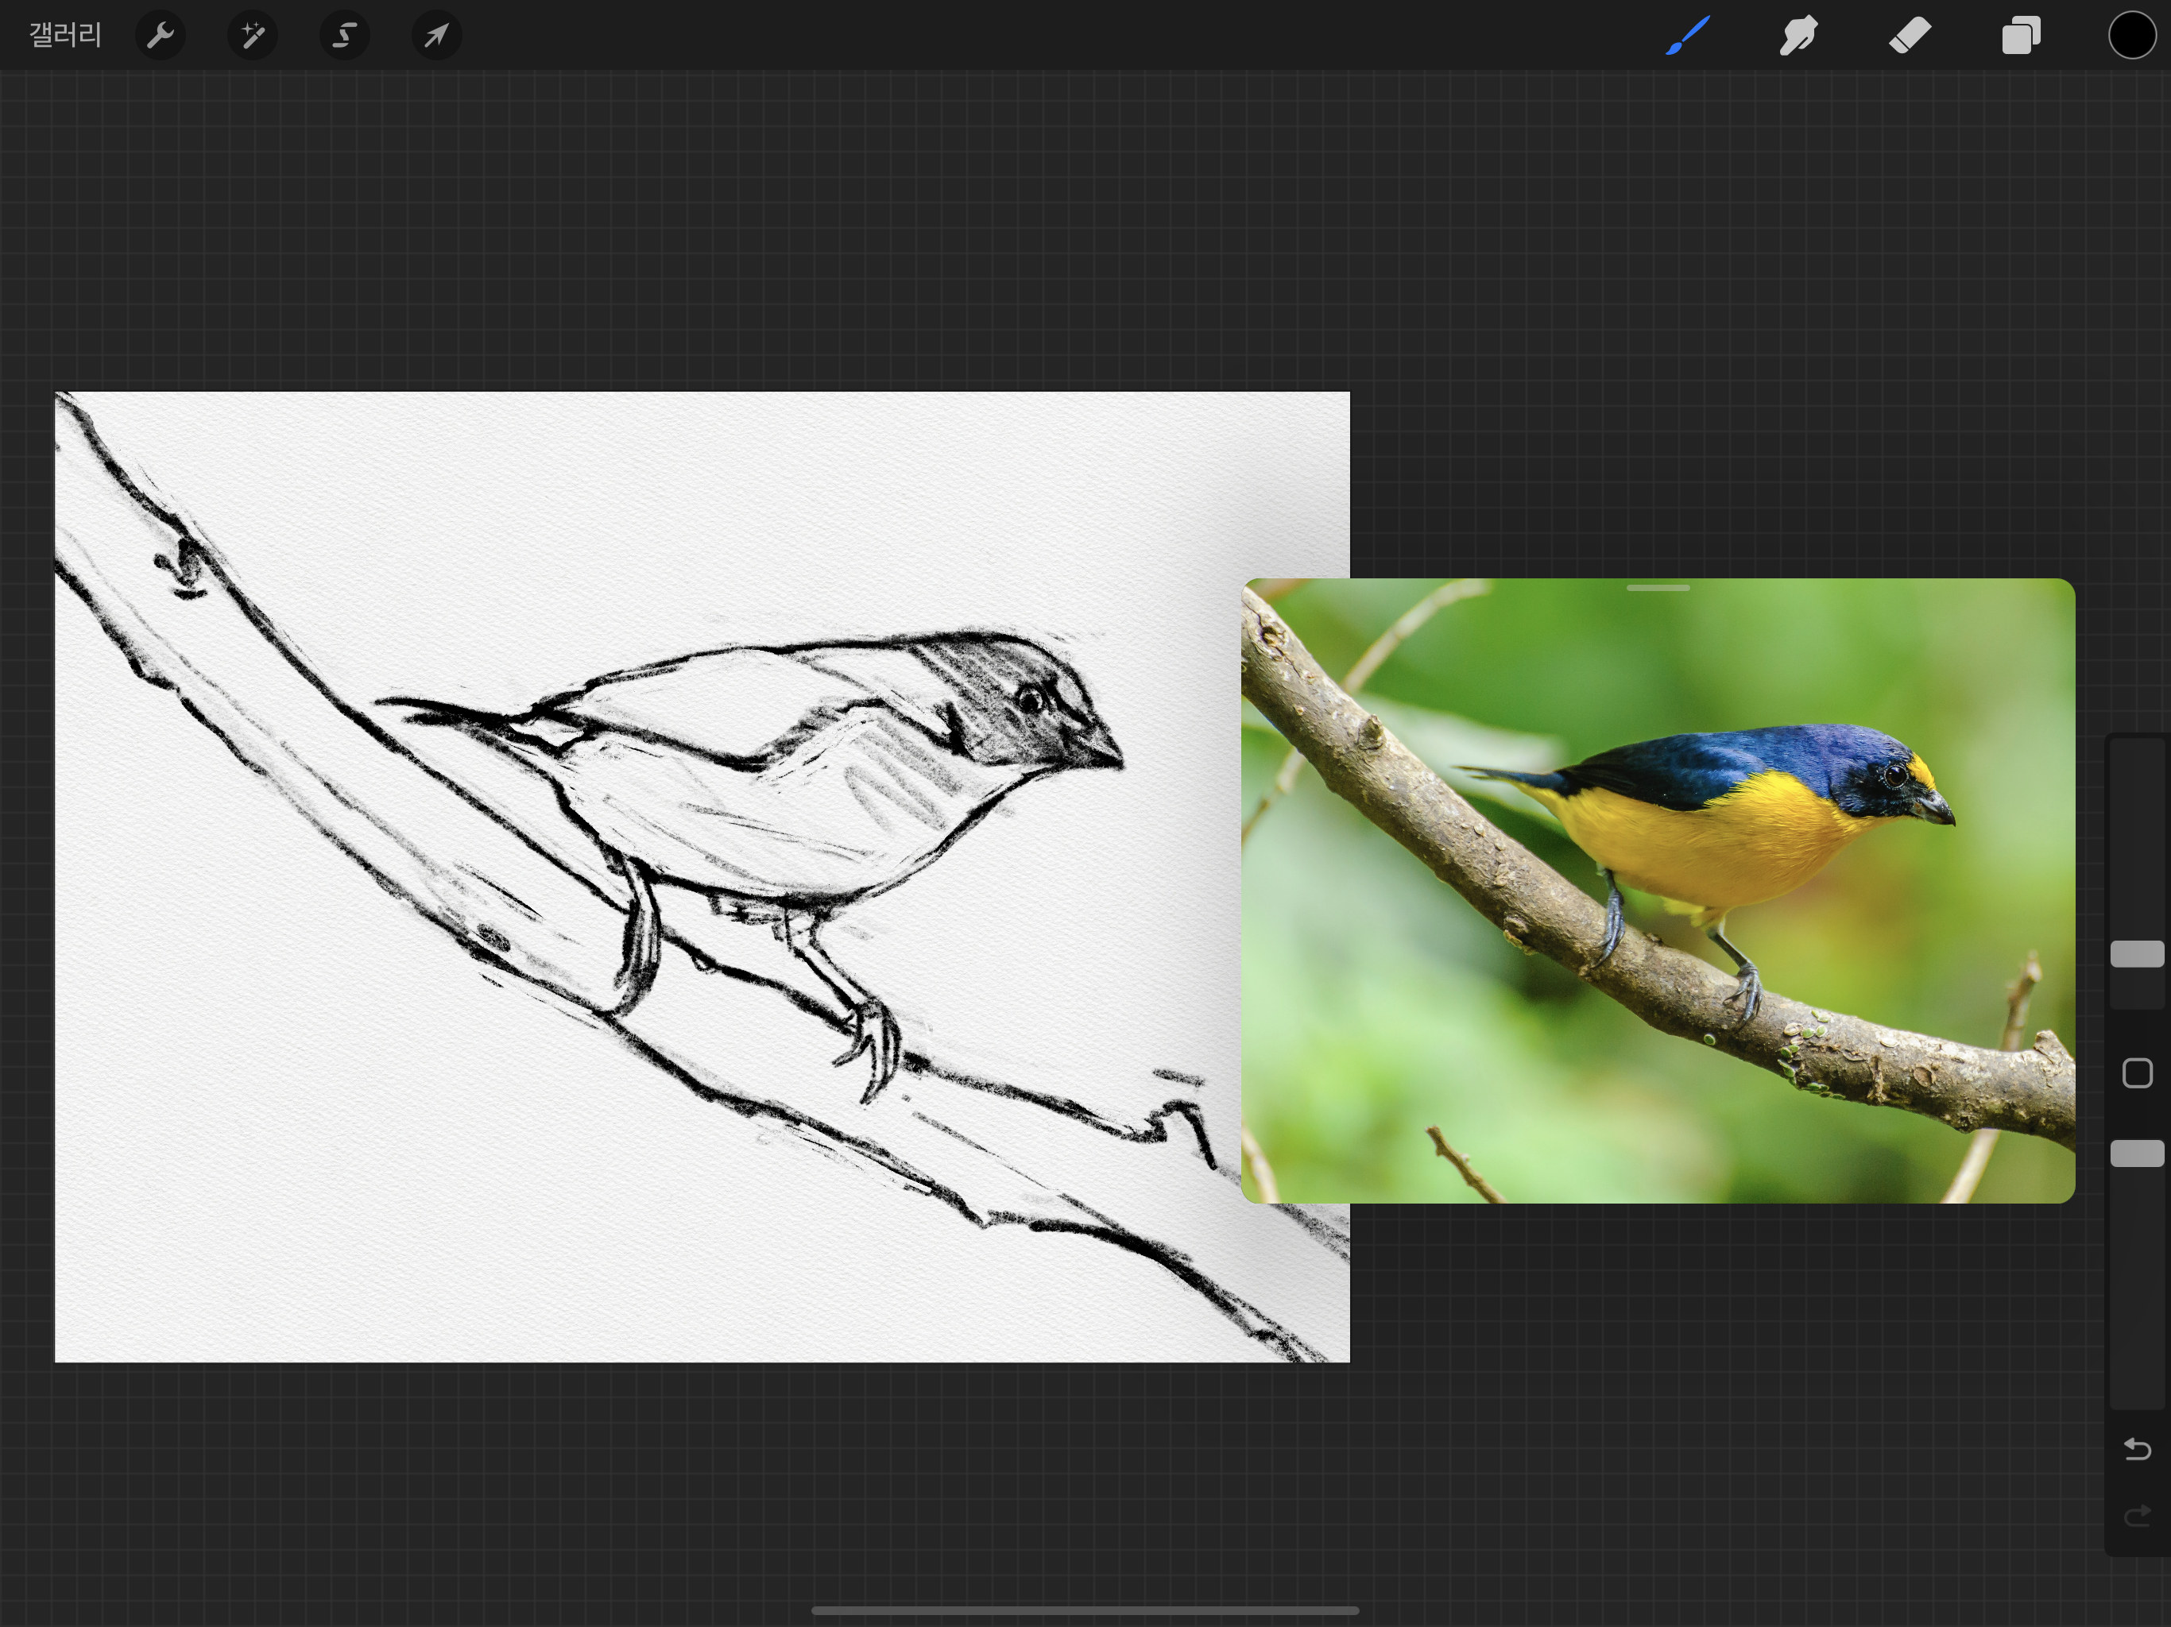2171x1627 pixels.
Task: Redo the last undone stroke
Action: click(x=2137, y=1516)
